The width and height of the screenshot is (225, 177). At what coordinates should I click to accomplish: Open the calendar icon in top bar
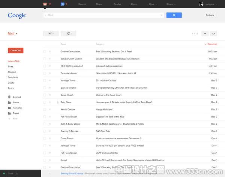pyautogui.click(x=63, y=4)
